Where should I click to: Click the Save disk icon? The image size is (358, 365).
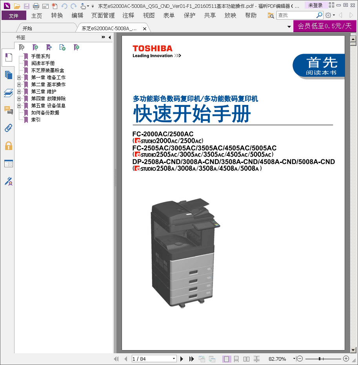tap(27, 6)
